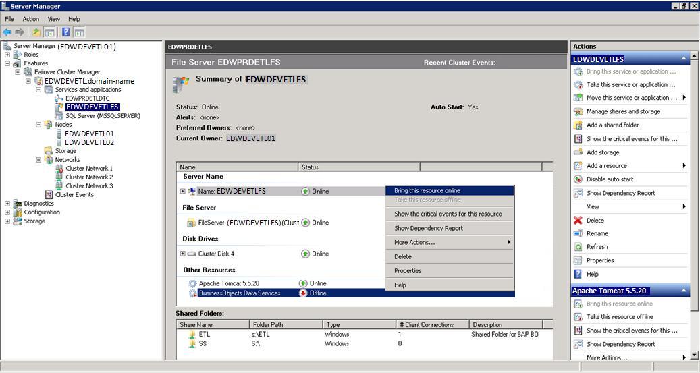Click the Take this service offline icon
The height and width of the screenshot is (373, 700).
[x=578, y=84]
